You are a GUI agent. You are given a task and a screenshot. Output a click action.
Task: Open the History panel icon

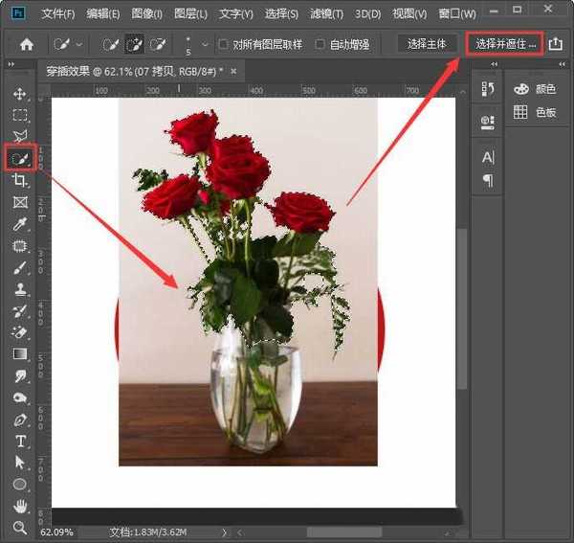pos(487,89)
